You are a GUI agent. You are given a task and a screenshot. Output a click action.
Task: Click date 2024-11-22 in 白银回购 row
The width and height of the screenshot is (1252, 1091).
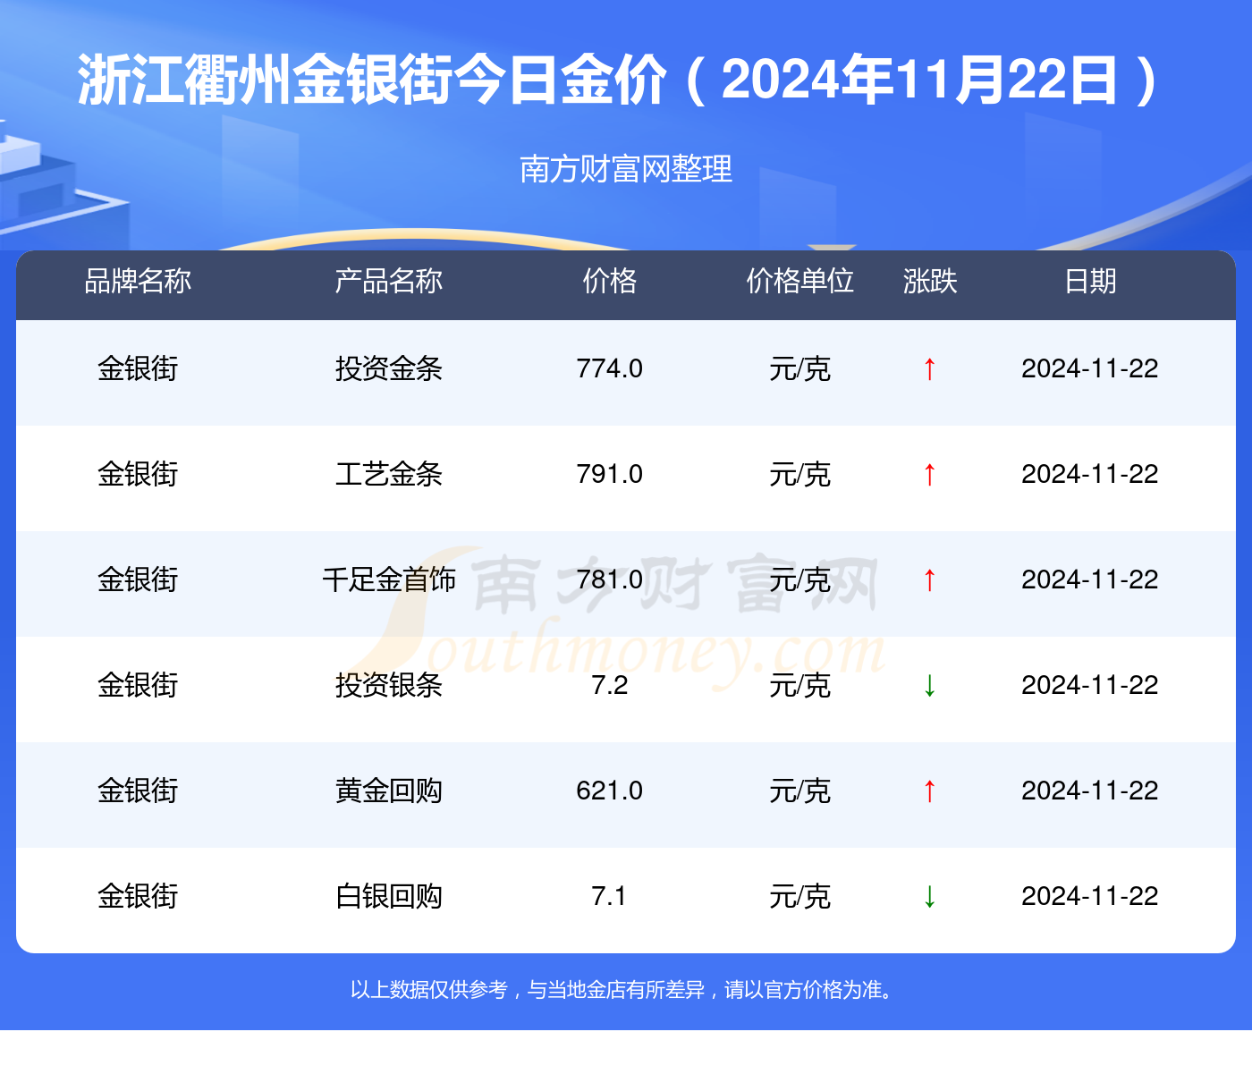[x=1090, y=896]
